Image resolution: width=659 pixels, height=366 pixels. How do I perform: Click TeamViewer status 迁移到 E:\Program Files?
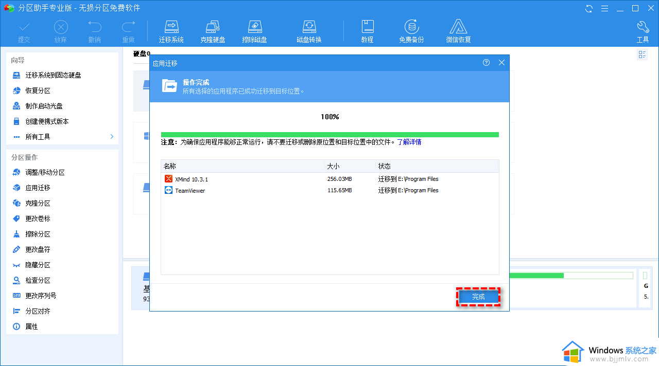408,190
